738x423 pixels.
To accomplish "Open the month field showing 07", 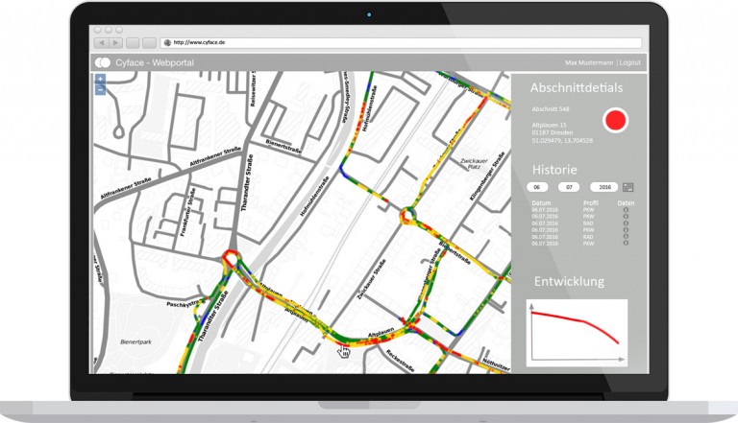I will tap(569, 187).
